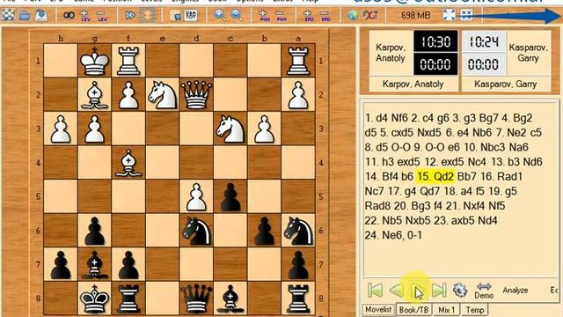Click the orange arrows toolbar icon

(x=148, y=15)
